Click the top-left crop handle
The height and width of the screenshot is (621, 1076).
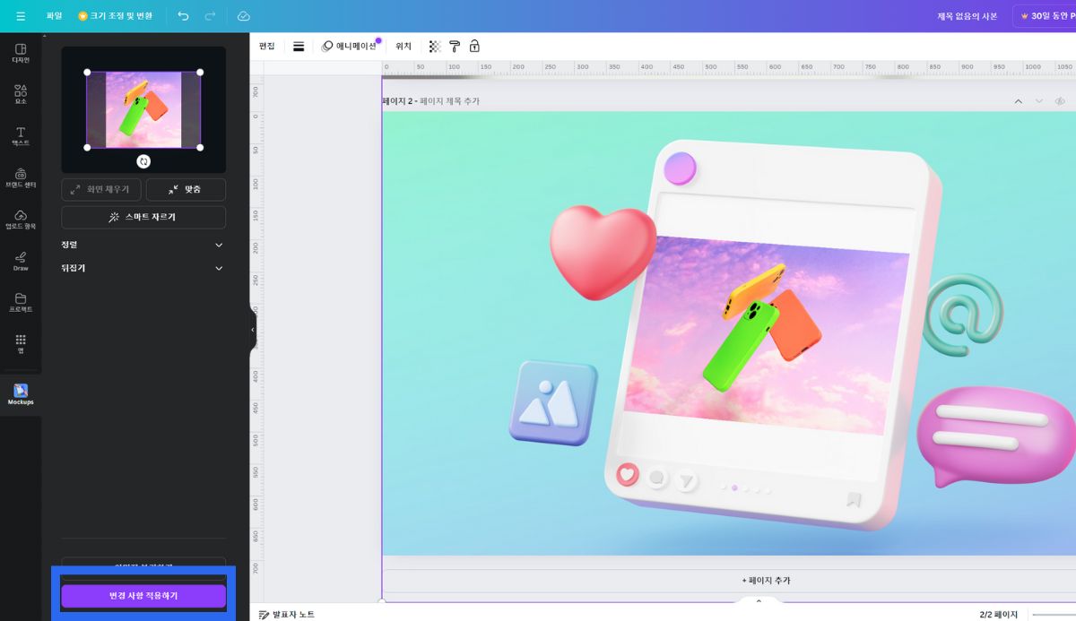click(87, 73)
